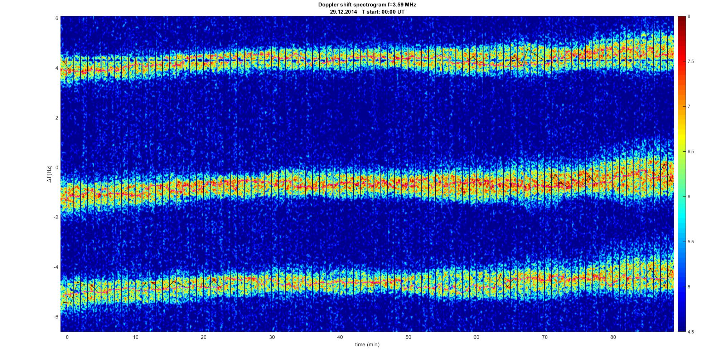Click the cyan section of the colorbar
Viewport: 716px width, 356px height.
(682, 215)
